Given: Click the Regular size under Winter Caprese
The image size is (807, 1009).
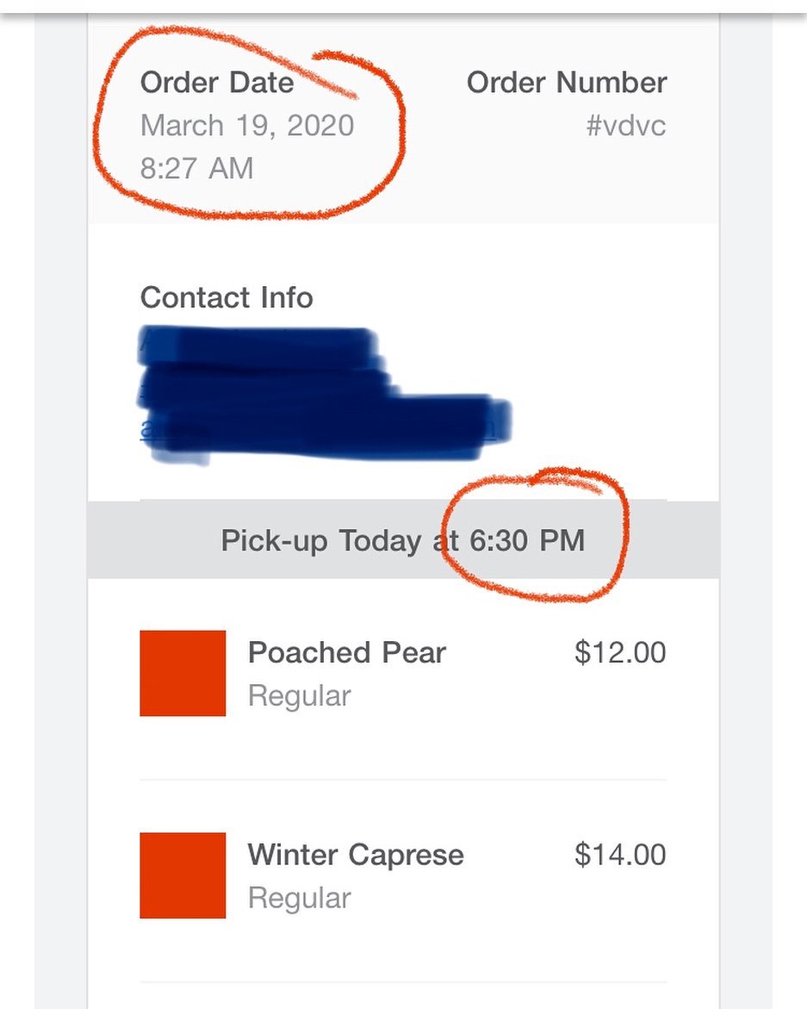Looking at the screenshot, I should coord(299,899).
